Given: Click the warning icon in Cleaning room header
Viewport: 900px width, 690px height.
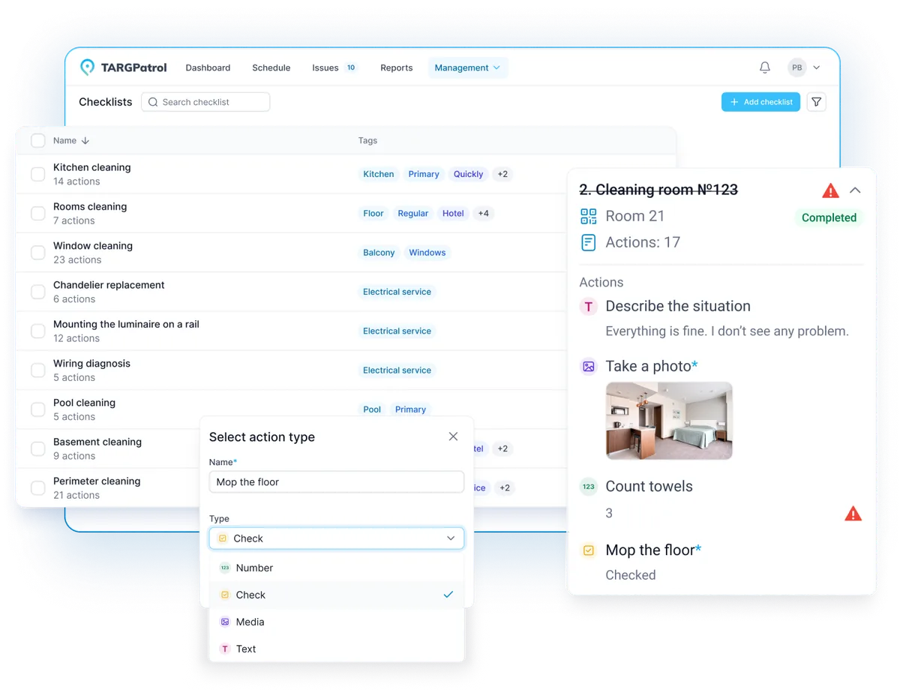Looking at the screenshot, I should pos(830,190).
